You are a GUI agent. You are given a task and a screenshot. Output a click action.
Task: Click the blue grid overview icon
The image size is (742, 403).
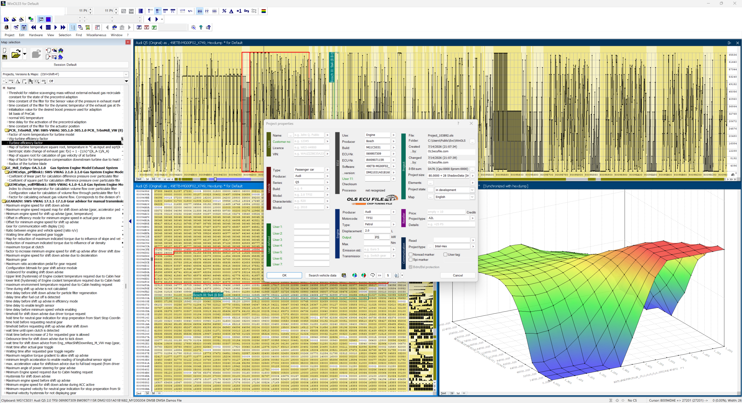pyautogui.click(x=48, y=27)
